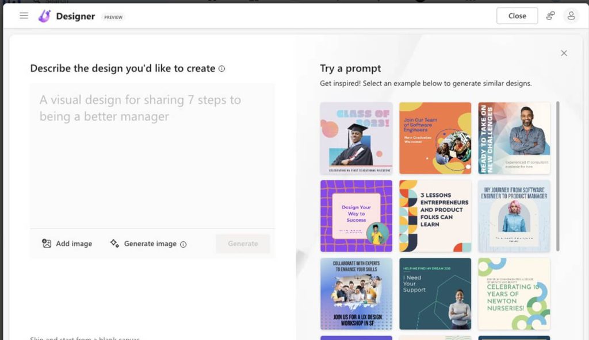Click the Designer logo icon
The height and width of the screenshot is (340, 589).
[44, 16]
